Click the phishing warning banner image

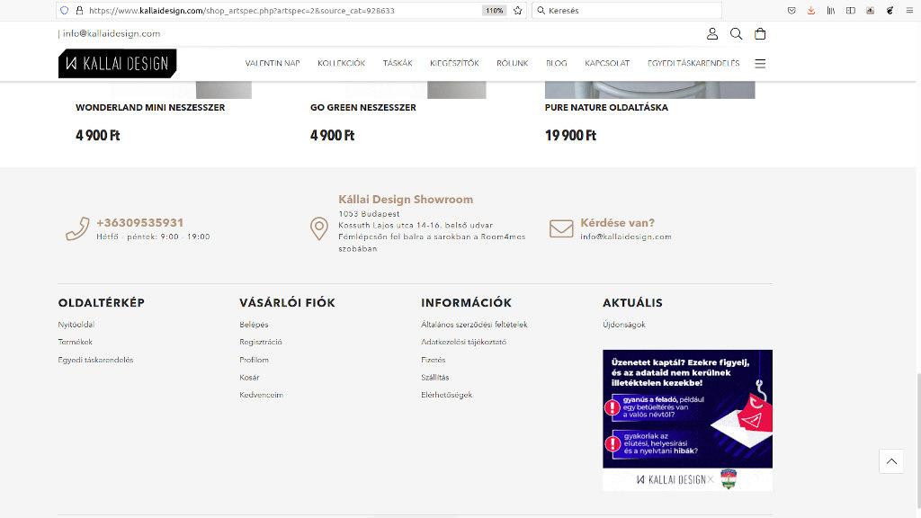tap(687, 421)
